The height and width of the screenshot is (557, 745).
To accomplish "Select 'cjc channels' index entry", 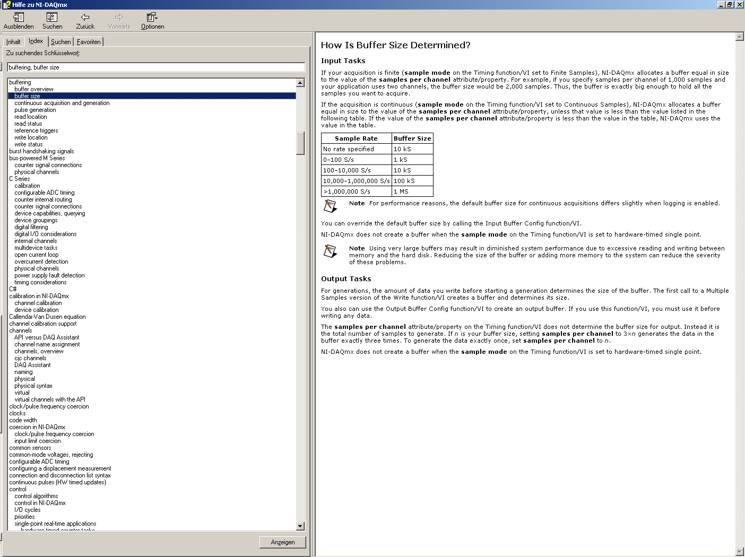I will 30,358.
